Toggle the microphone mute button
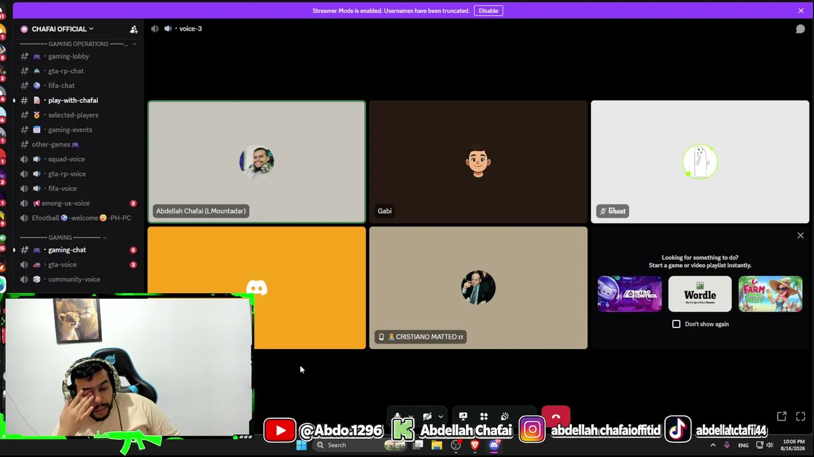This screenshot has height=457, width=814. (397, 416)
